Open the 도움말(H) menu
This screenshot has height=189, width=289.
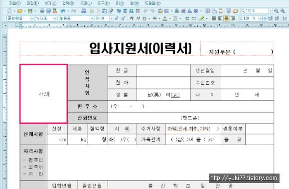[152, 3]
